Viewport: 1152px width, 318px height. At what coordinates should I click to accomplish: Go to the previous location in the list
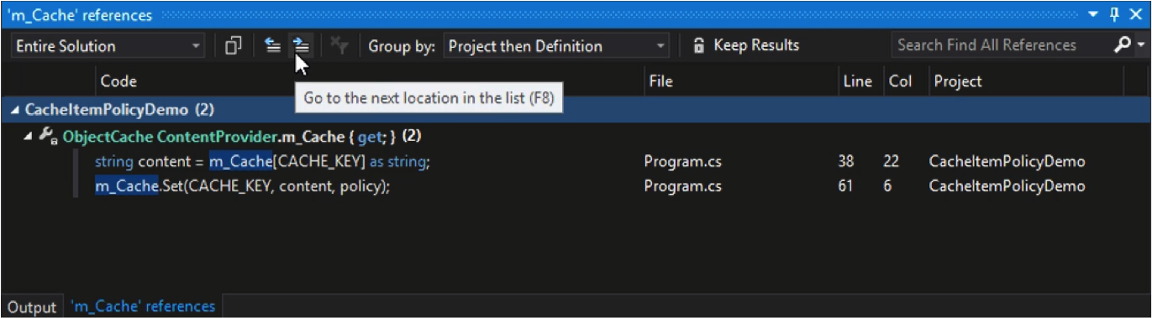273,46
